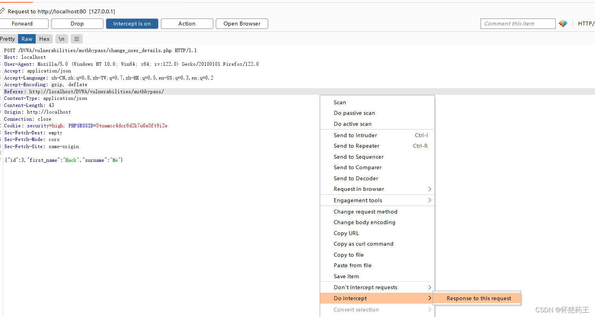
Task: Expand Don't intercept requests submenu
Action: [x=377, y=287]
